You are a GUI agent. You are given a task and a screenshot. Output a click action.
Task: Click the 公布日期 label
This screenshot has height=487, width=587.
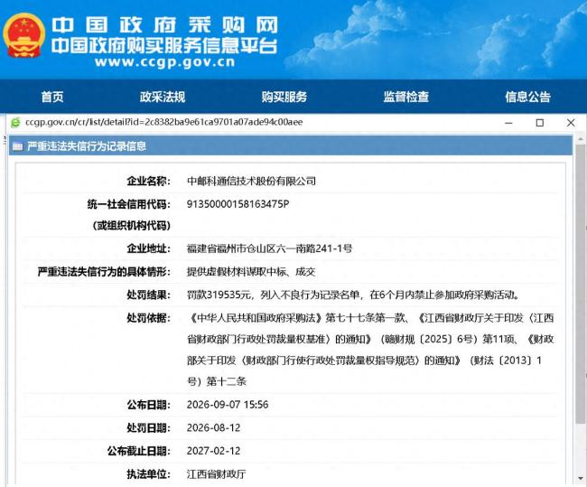149,405
